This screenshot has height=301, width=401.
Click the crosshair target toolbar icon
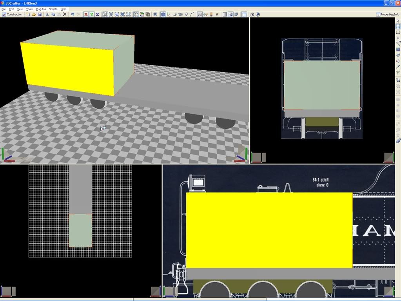tap(136, 15)
